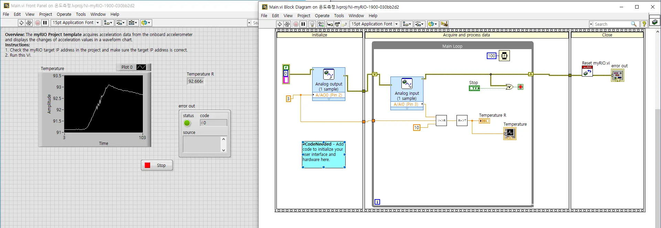This screenshot has width=661, height=228.
Task: Click Clean Up Diagram broom icon
Action: 444,24
